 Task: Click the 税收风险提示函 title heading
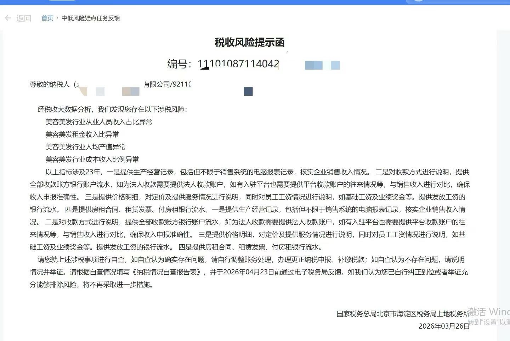[249, 43]
